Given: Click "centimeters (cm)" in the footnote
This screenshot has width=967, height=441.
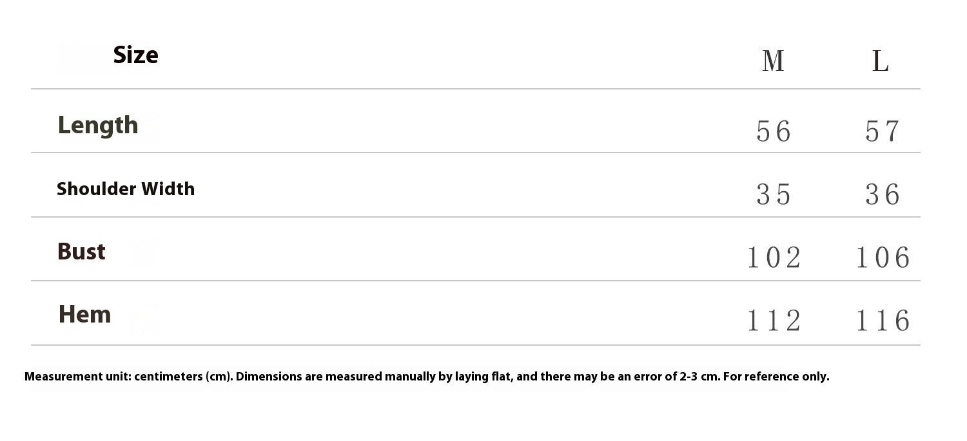Looking at the screenshot, I should [183, 377].
